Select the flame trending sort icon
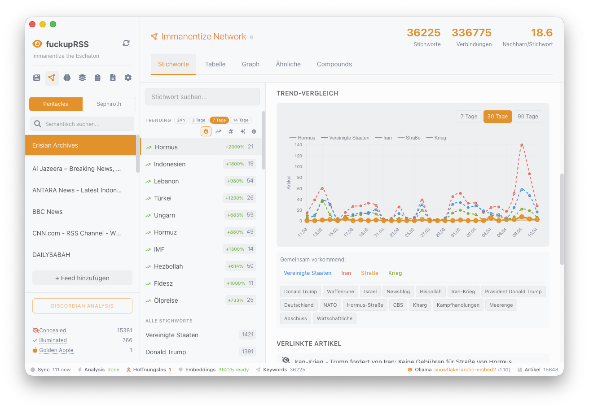The image size is (589, 409). tap(206, 131)
